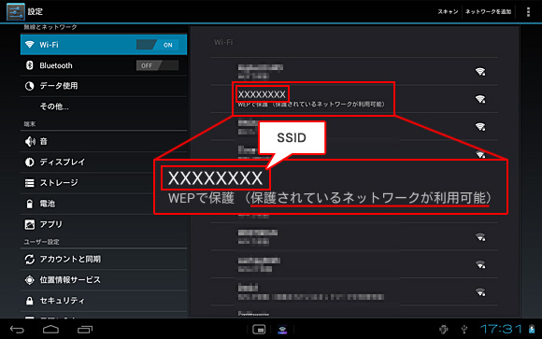Screen dimensions: 542x339
Task: Tap the Wi-Fi icon in the sidebar
Action: (x=30, y=45)
